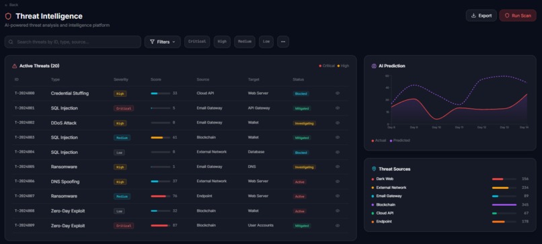
Task: Click the Threat Sources panel icon
Action: click(374, 169)
